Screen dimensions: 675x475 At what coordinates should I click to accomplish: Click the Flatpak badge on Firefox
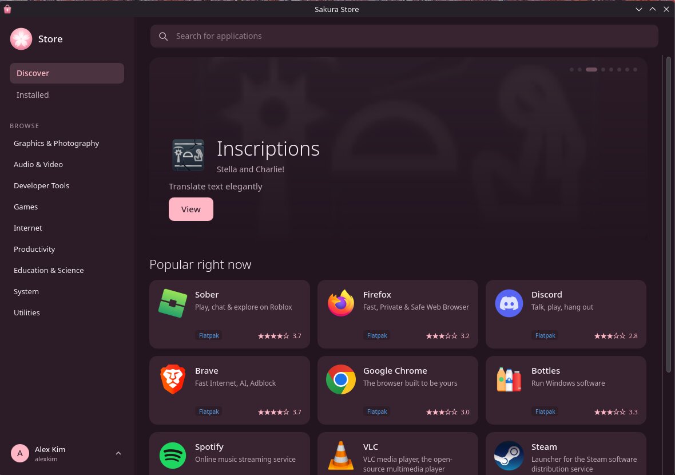[x=377, y=335]
